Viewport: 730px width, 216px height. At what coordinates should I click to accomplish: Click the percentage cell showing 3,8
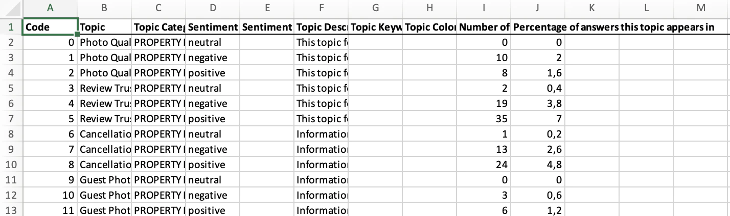538,103
